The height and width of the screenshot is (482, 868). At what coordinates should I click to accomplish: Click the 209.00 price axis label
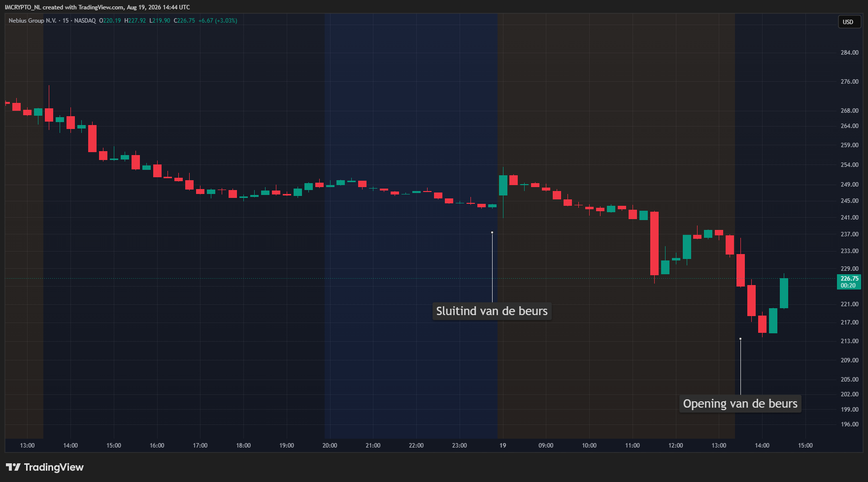click(x=849, y=360)
